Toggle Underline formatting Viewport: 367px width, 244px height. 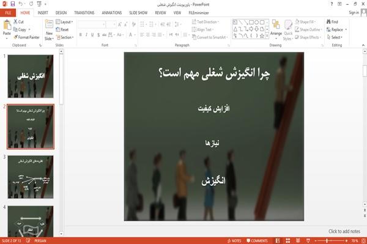92,35
